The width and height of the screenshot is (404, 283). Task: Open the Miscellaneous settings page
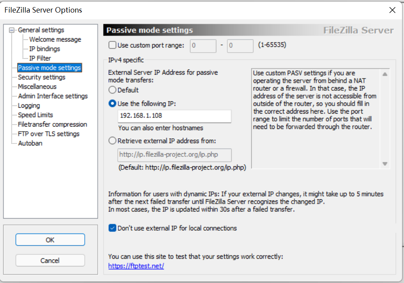37,87
